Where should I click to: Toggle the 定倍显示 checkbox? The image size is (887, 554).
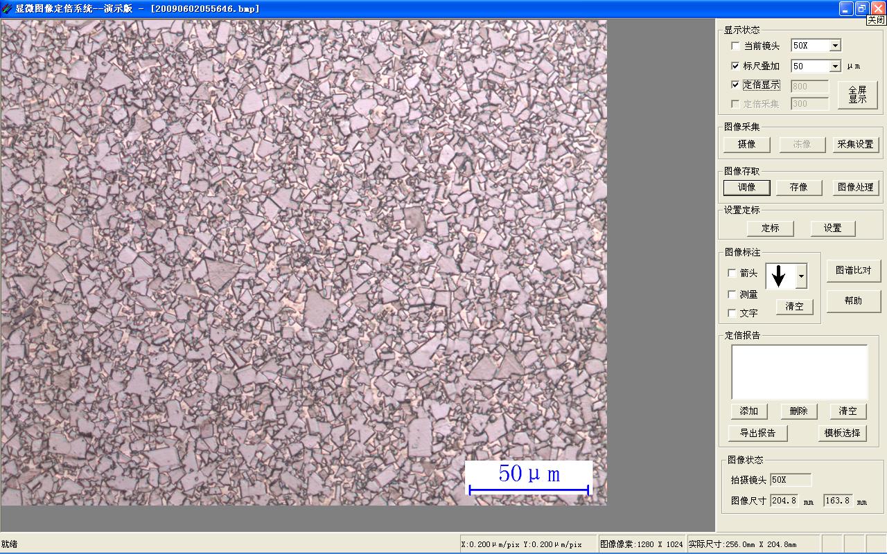[x=735, y=84]
